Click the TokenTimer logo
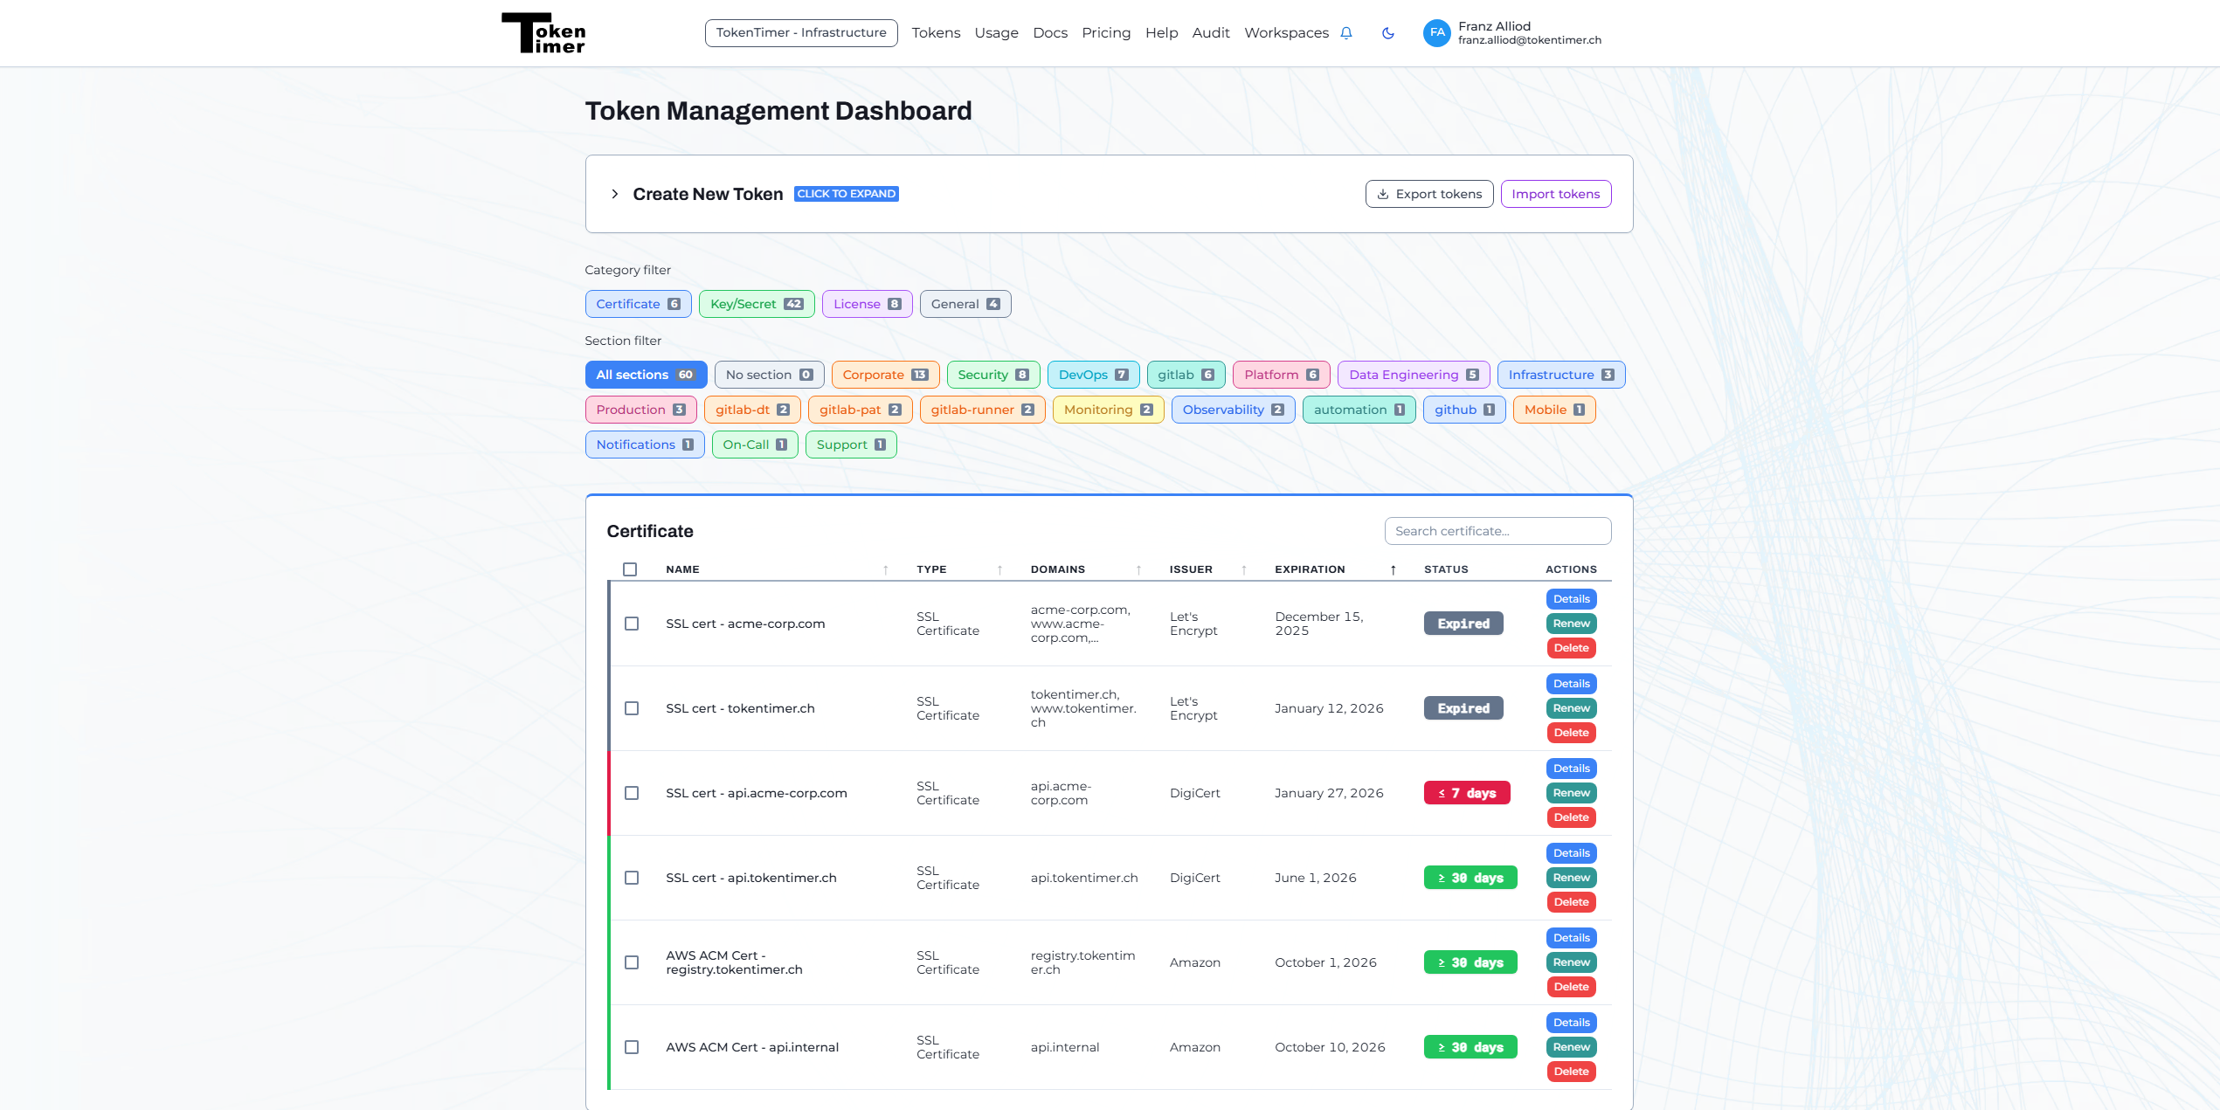The height and width of the screenshot is (1110, 2220). point(543,33)
